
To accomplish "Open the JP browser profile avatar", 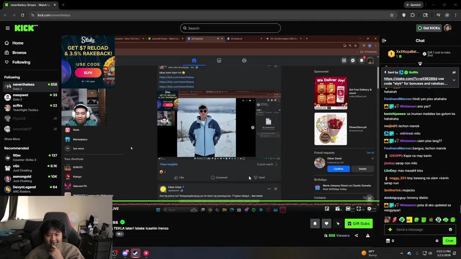I will click(x=447, y=15).
